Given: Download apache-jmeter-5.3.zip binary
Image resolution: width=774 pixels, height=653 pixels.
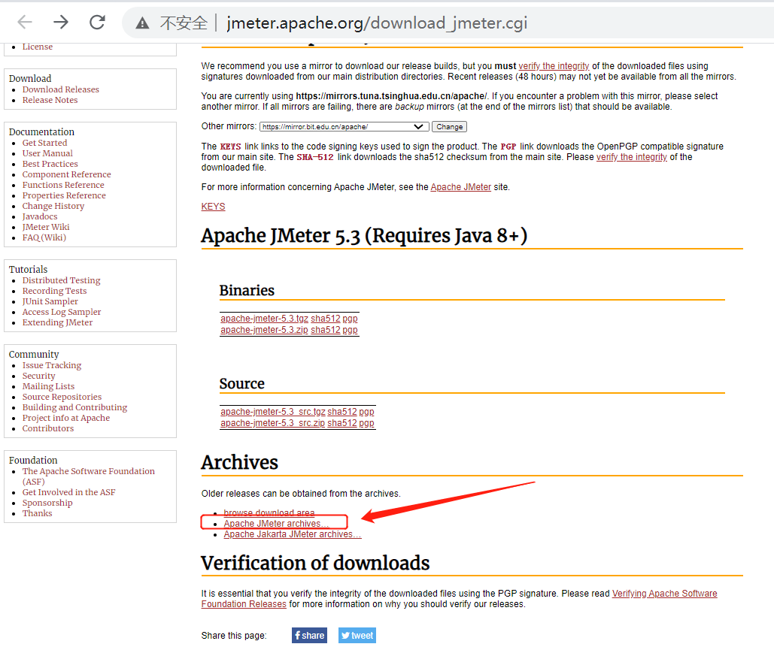Looking at the screenshot, I should pyautogui.click(x=264, y=330).
